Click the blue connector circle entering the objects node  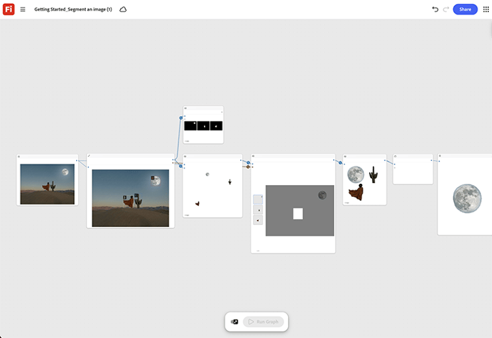point(340,163)
